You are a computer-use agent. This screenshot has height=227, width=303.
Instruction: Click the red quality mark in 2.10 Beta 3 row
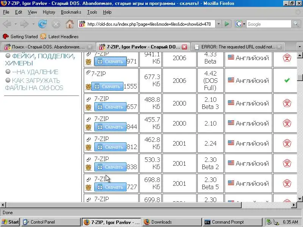point(287,103)
